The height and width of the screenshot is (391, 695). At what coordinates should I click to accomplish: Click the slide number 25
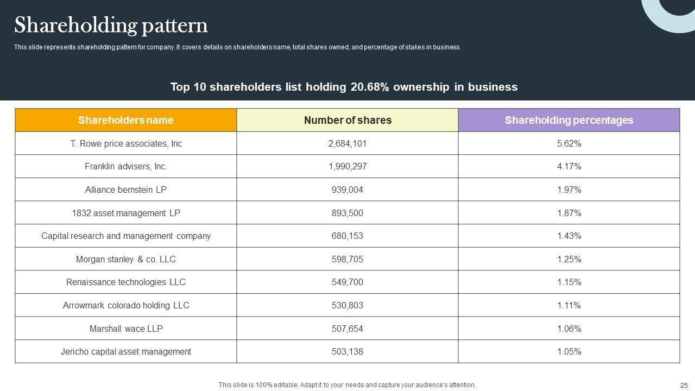click(x=684, y=385)
